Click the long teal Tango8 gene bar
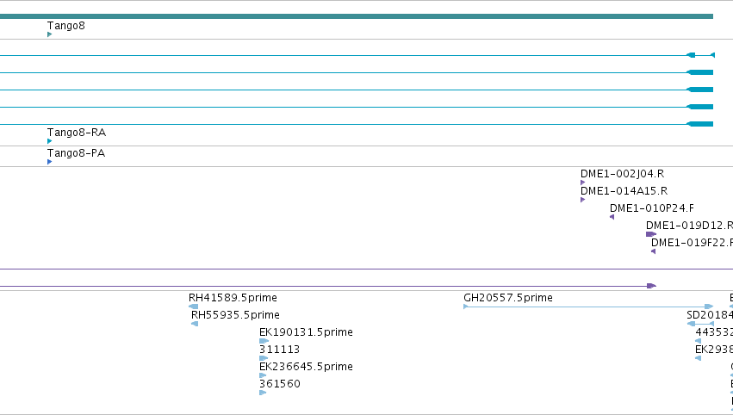 click(x=357, y=16)
